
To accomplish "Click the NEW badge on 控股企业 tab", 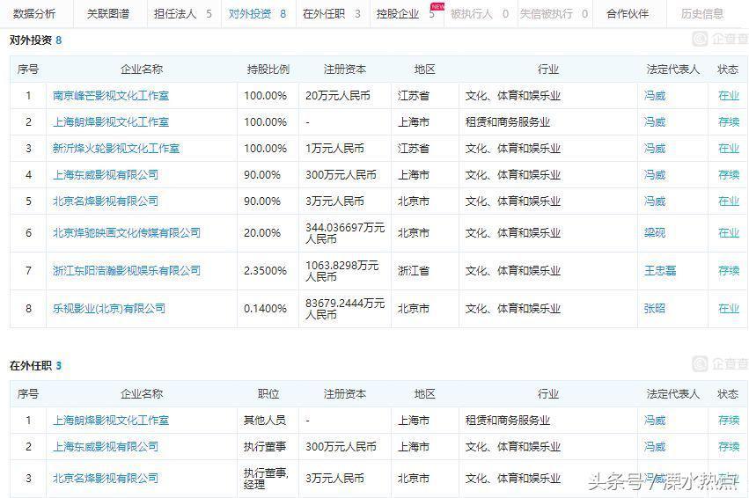I will pos(437,6).
